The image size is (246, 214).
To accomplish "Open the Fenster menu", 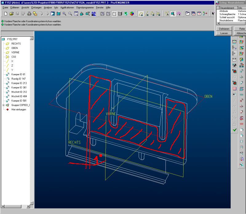I will [100, 7].
